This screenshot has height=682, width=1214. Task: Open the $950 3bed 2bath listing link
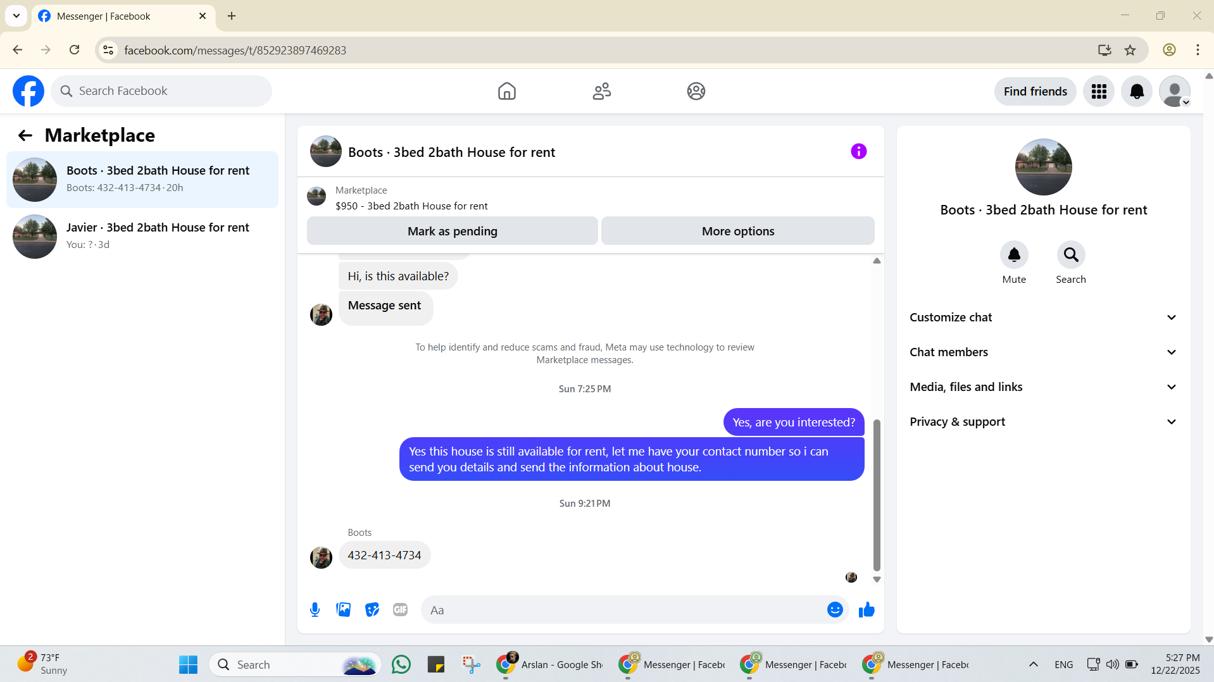pos(411,206)
